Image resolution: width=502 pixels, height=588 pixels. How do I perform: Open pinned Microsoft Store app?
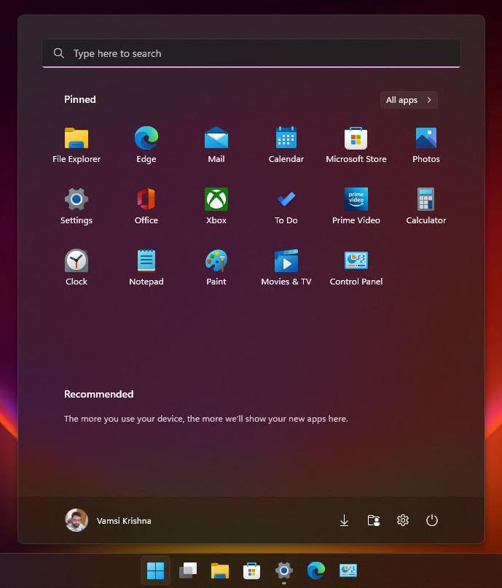tap(356, 145)
